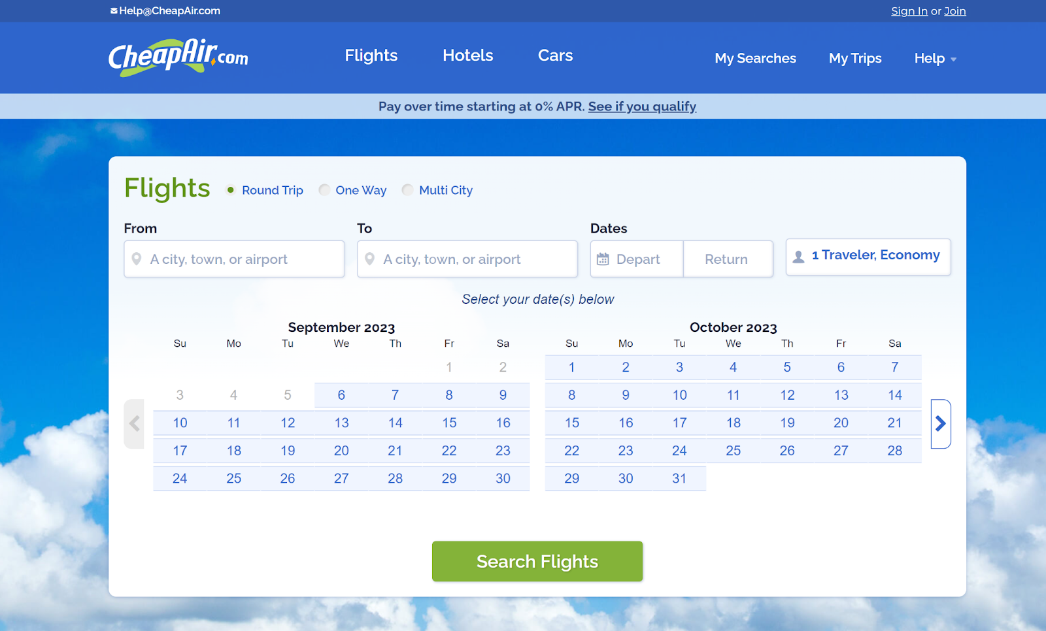Screen dimensions: 1046x631
Task: Pick October 20 in the calendar
Action: coord(841,423)
